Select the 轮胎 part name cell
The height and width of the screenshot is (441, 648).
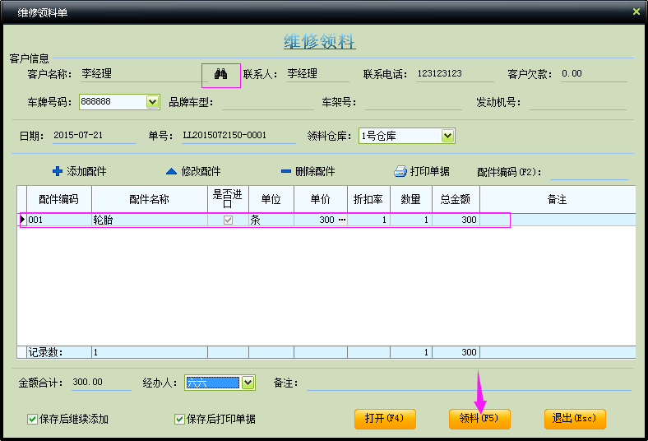pyautogui.click(x=149, y=220)
